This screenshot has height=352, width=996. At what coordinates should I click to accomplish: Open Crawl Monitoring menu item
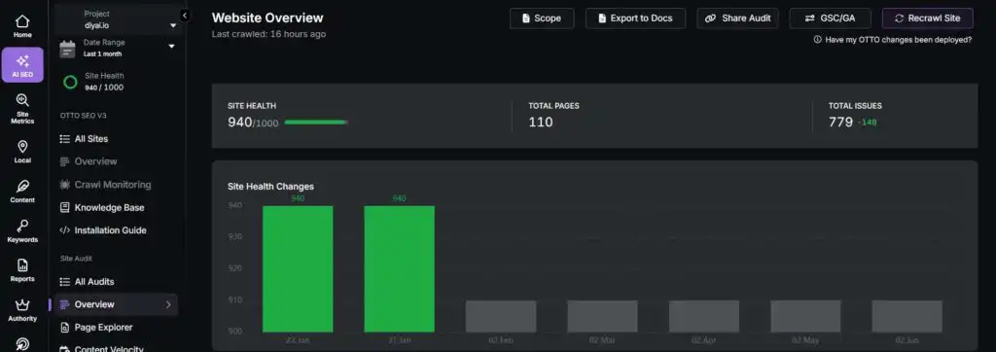(x=105, y=185)
